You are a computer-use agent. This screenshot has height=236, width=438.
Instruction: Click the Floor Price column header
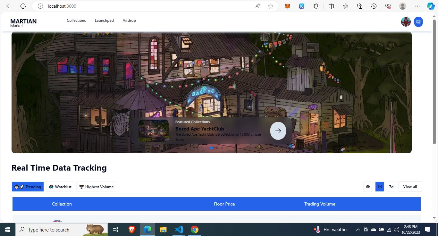point(224,204)
